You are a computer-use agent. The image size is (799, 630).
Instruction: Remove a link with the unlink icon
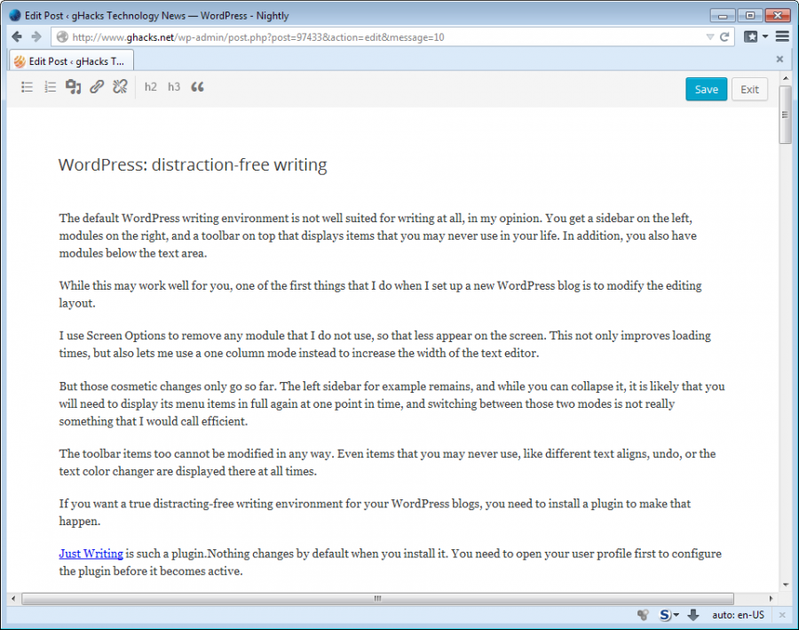click(120, 86)
